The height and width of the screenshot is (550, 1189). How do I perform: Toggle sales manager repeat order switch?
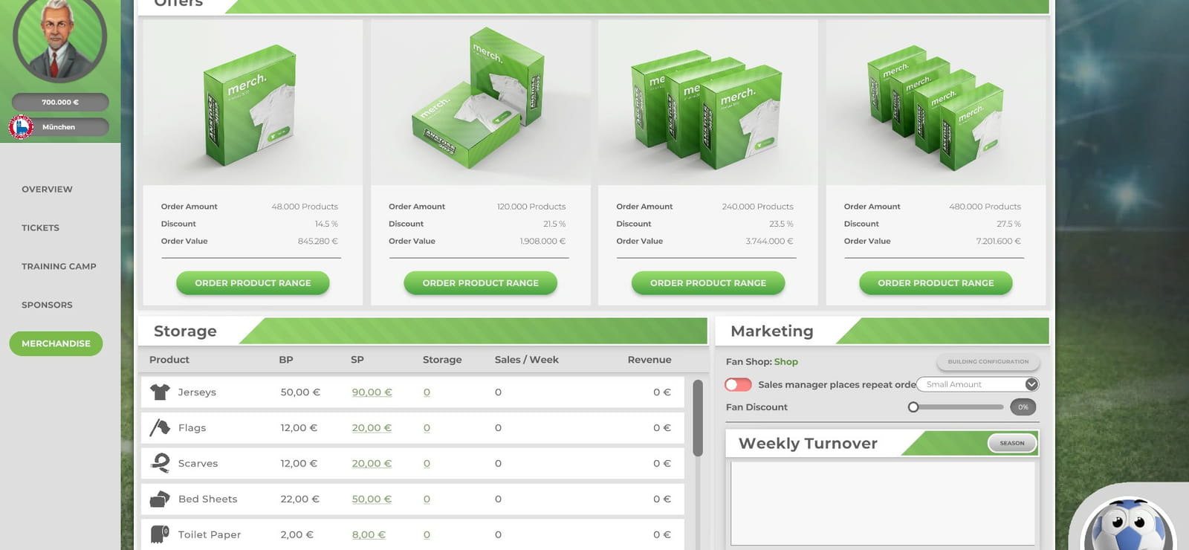pyautogui.click(x=738, y=384)
